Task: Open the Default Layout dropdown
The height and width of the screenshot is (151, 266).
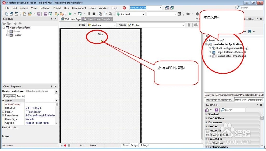Action: [x=160, y=8]
